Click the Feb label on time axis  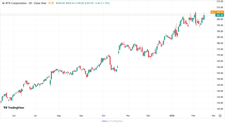pos(193,116)
